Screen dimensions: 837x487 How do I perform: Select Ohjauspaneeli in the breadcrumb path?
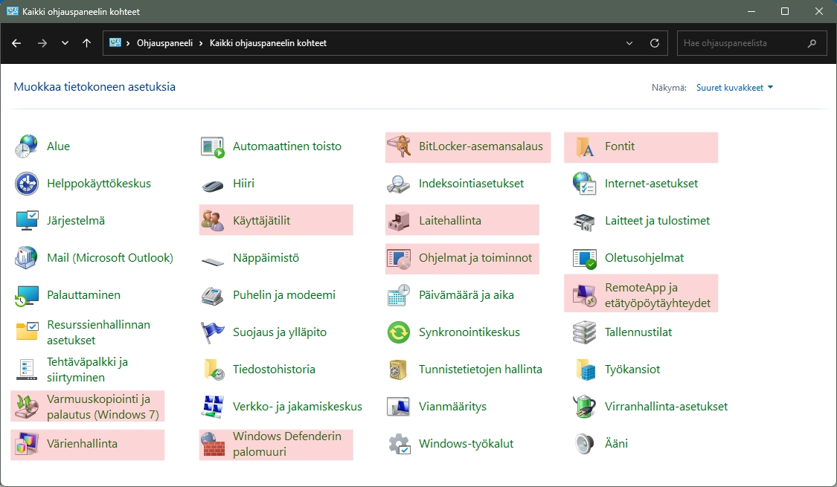tap(164, 43)
